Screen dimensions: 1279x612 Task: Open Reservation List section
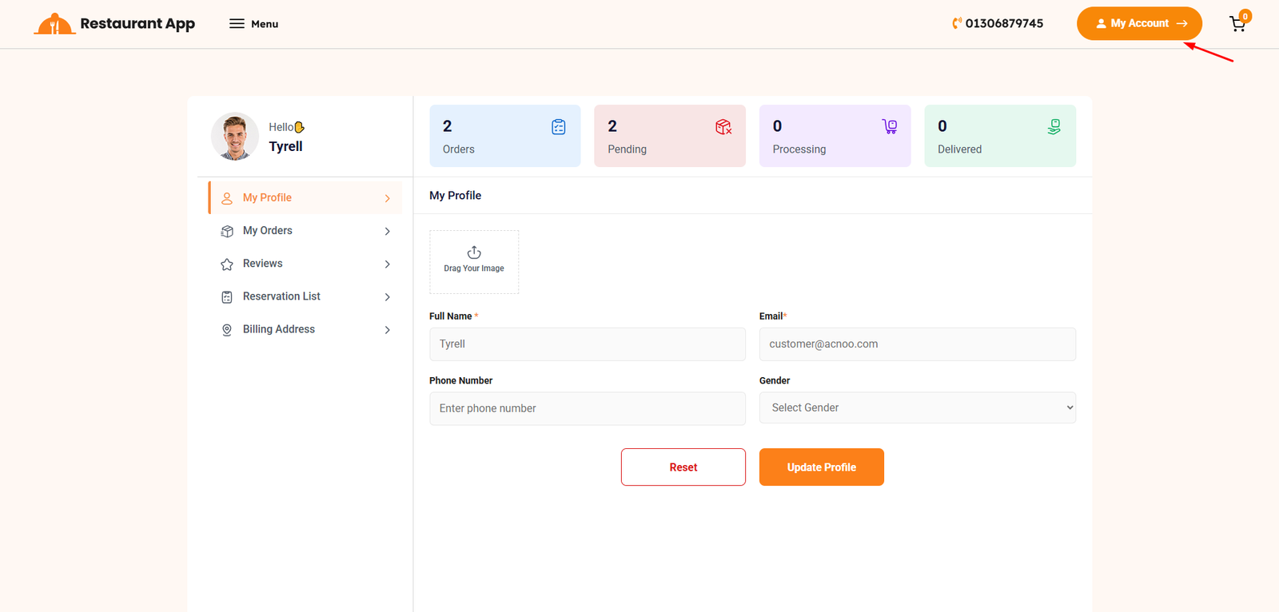point(281,296)
